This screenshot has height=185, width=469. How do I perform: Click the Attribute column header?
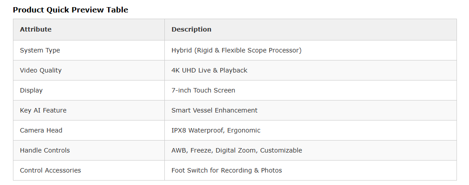coord(36,29)
